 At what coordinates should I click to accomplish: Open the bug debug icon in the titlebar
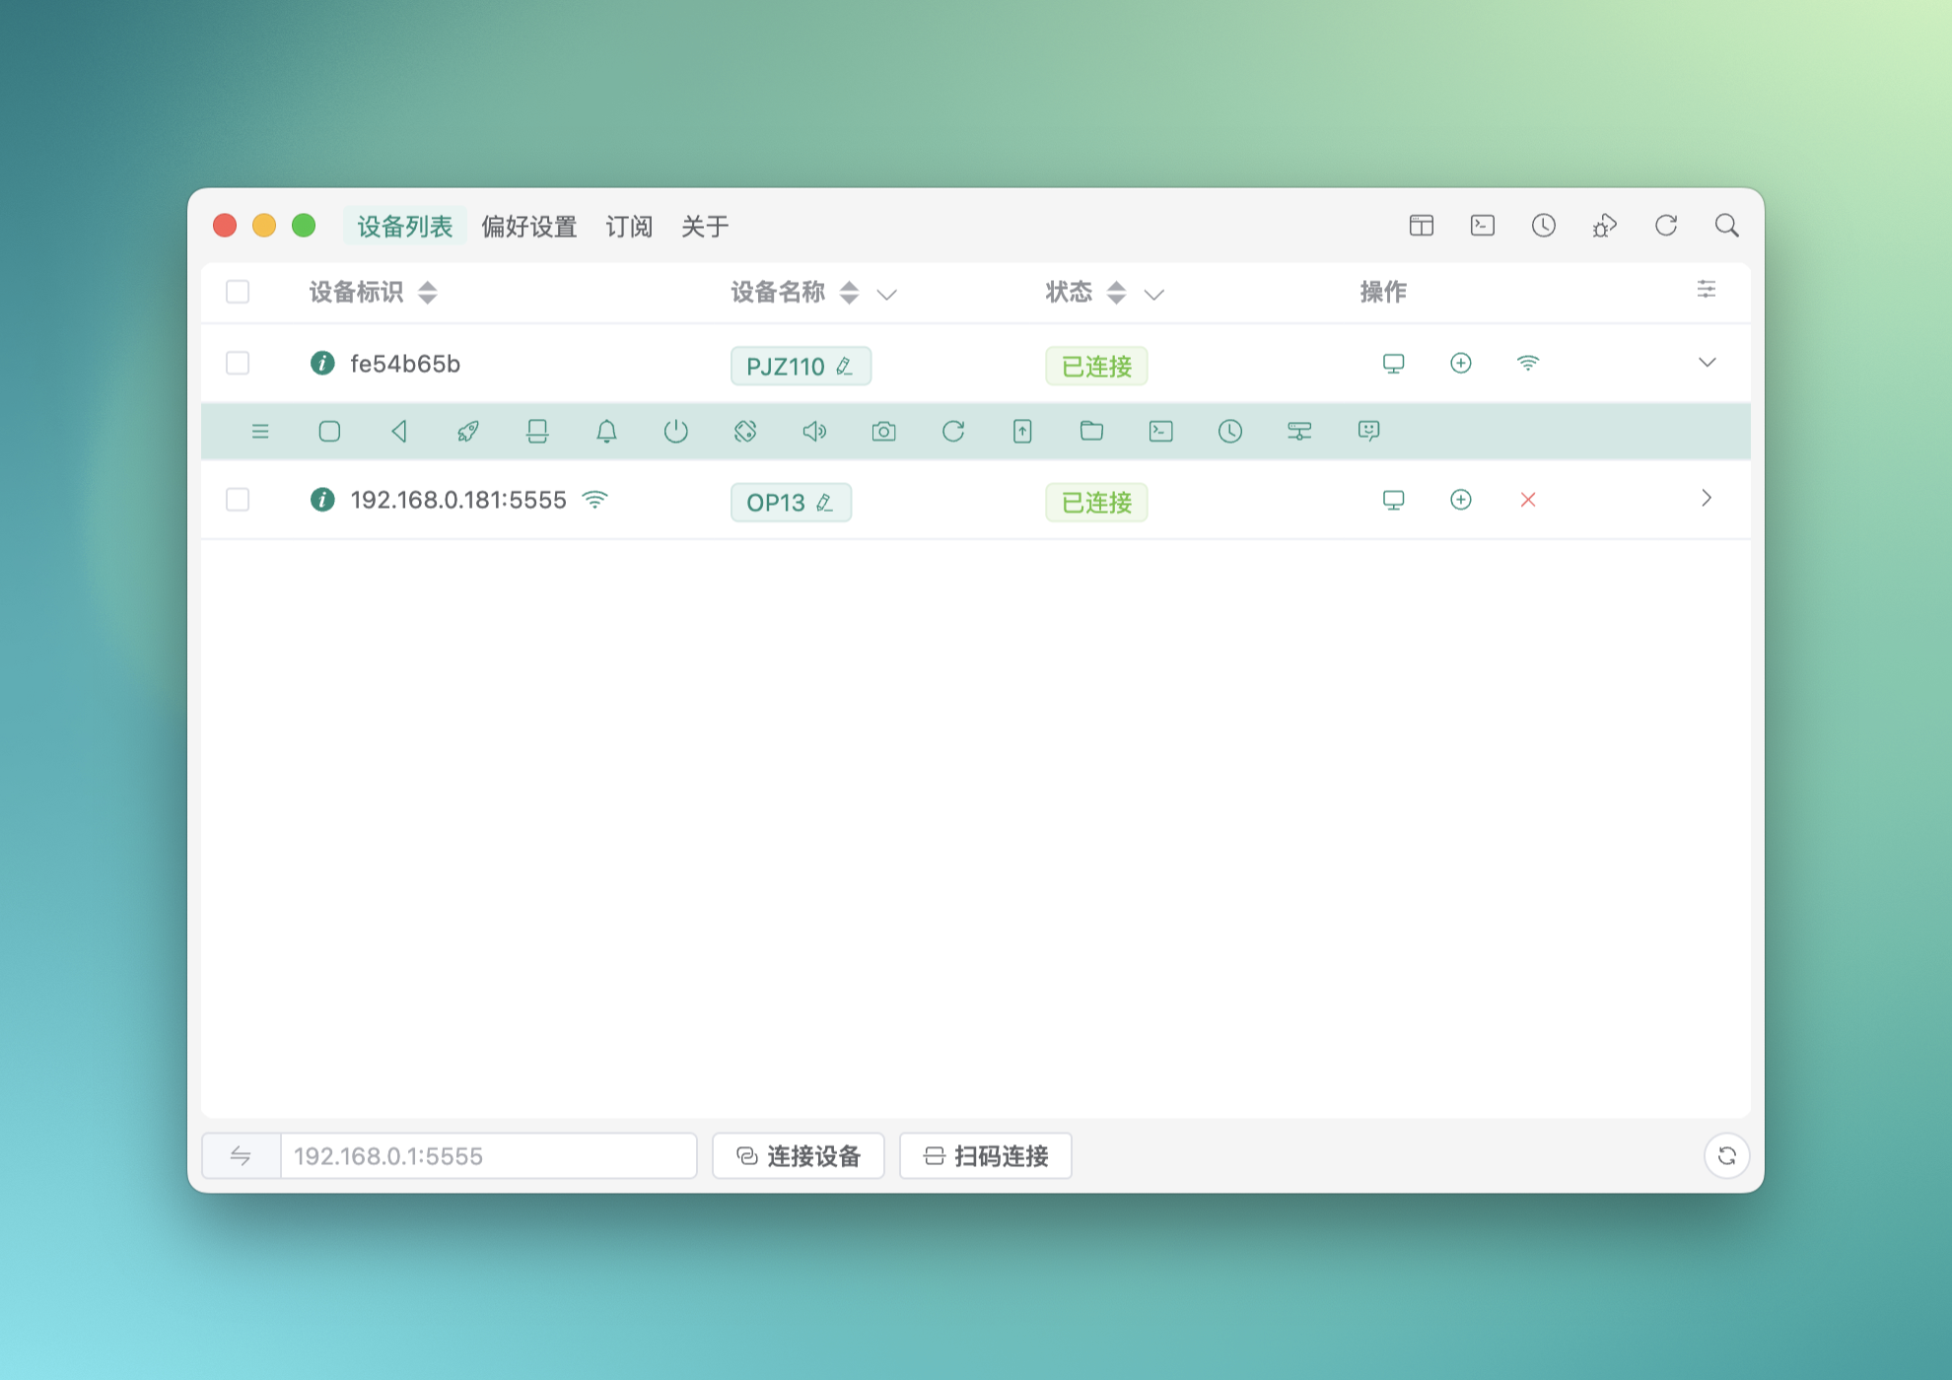[x=1605, y=226]
